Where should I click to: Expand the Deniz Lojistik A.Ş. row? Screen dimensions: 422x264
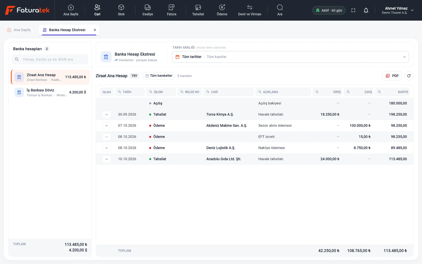click(107, 148)
